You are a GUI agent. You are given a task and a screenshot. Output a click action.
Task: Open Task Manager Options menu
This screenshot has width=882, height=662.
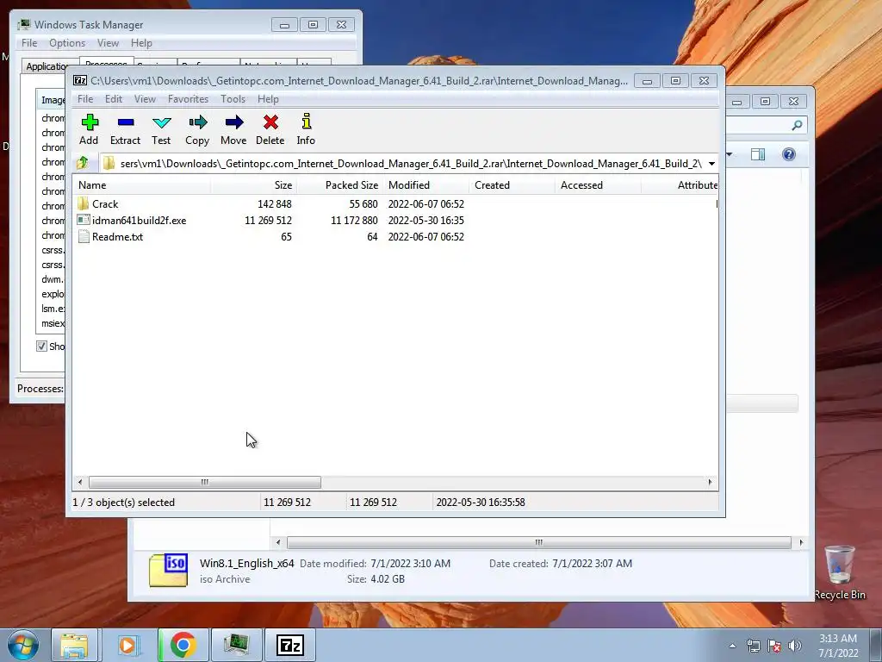tap(67, 43)
